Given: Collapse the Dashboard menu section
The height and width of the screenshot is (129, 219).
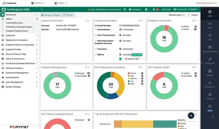Looking at the screenshot, I should pyautogui.click(x=37, y=15).
